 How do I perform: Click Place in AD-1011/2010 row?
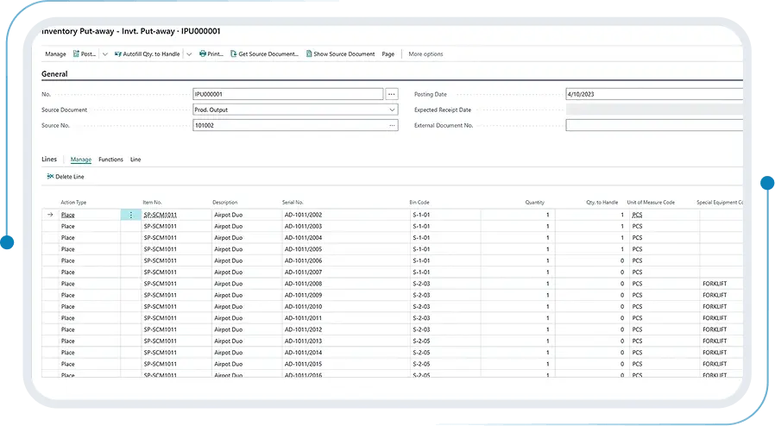click(67, 306)
